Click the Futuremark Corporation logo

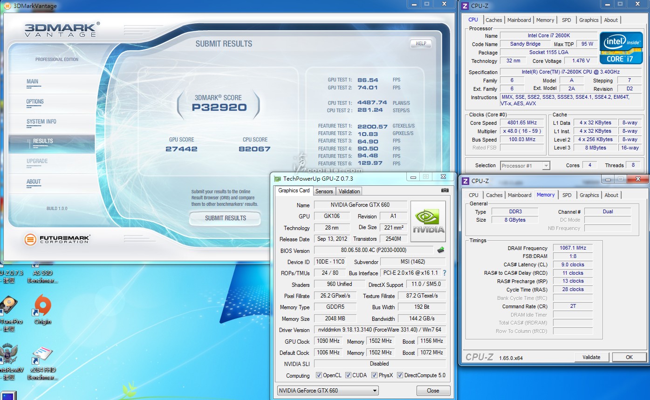pyautogui.click(x=57, y=239)
